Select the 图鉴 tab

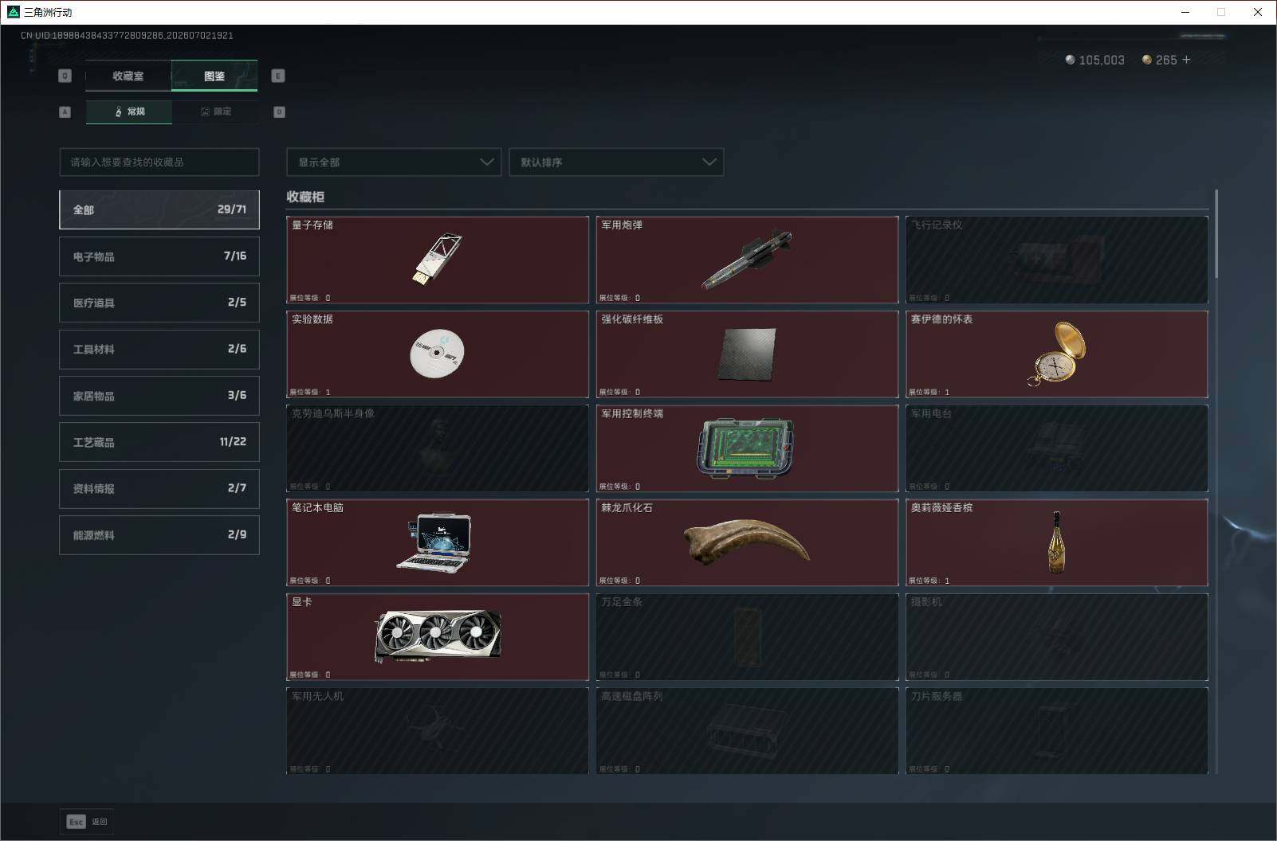[x=214, y=76]
